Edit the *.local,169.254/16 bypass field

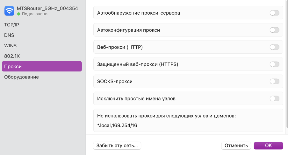coord(117,125)
